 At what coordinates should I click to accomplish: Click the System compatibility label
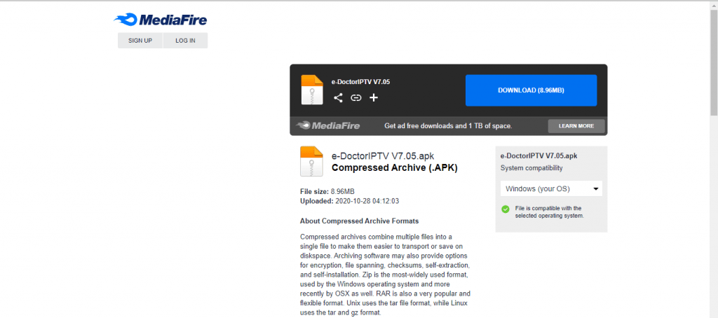tap(531, 168)
